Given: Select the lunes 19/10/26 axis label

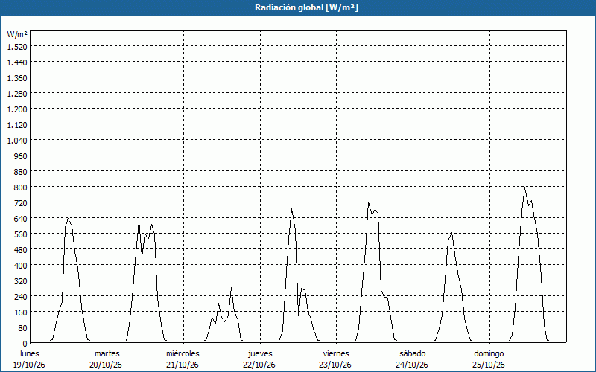Looking at the screenshot, I should [29, 359].
